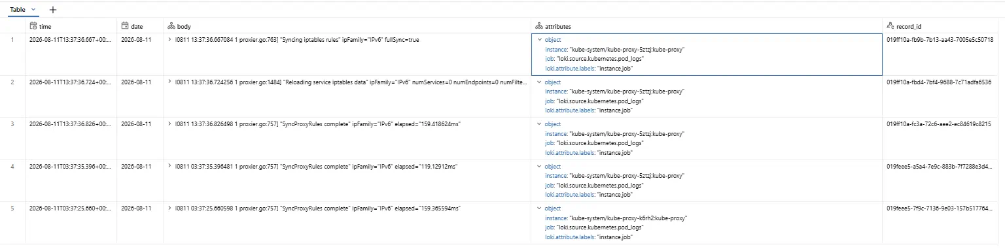Expand the body of the "Syncing iptables rules" row

coord(170,40)
